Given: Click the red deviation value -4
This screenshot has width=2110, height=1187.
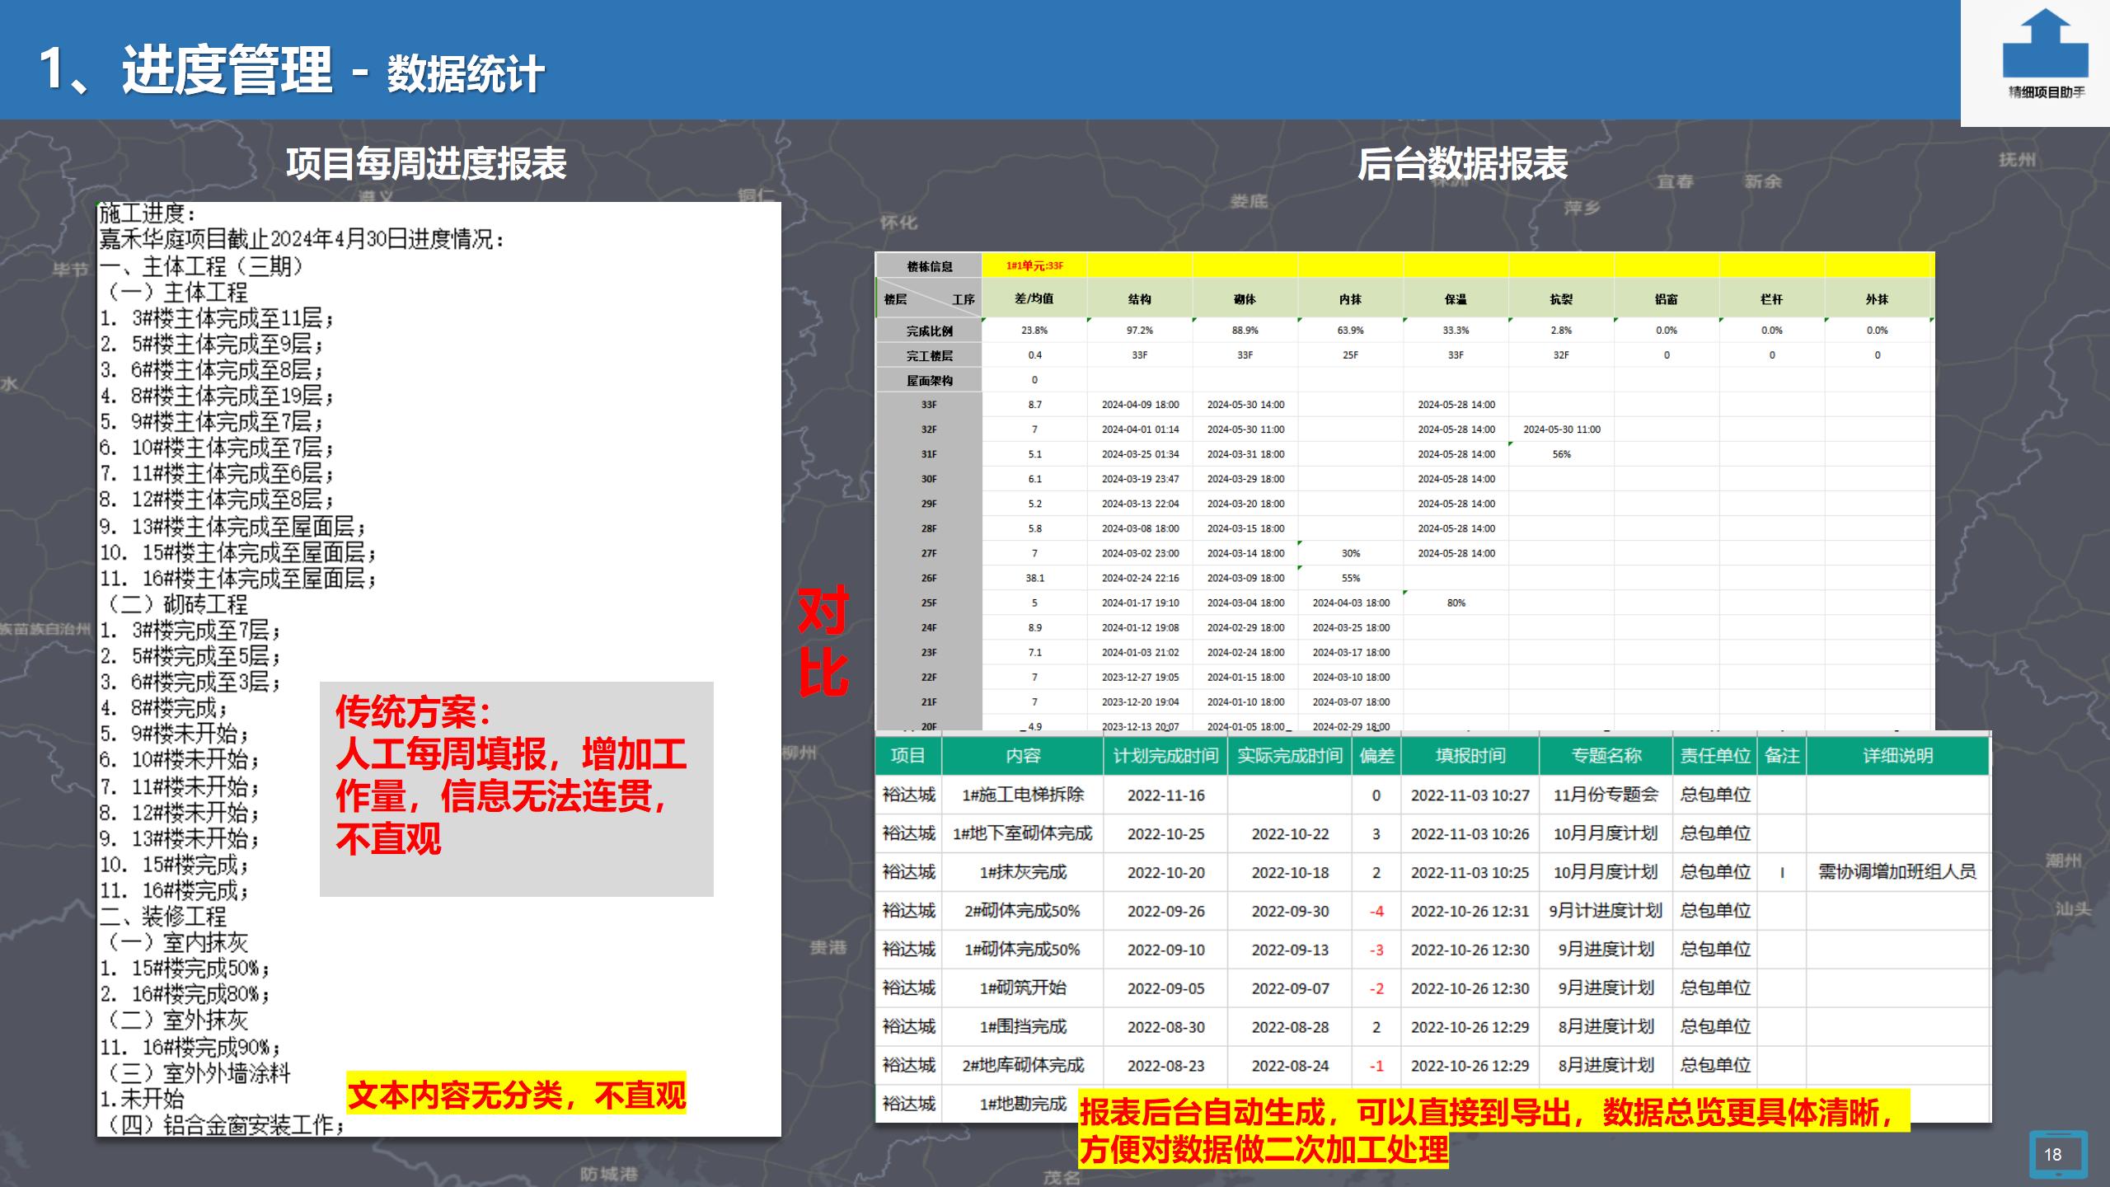Looking at the screenshot, I should tap(1376, 911).
